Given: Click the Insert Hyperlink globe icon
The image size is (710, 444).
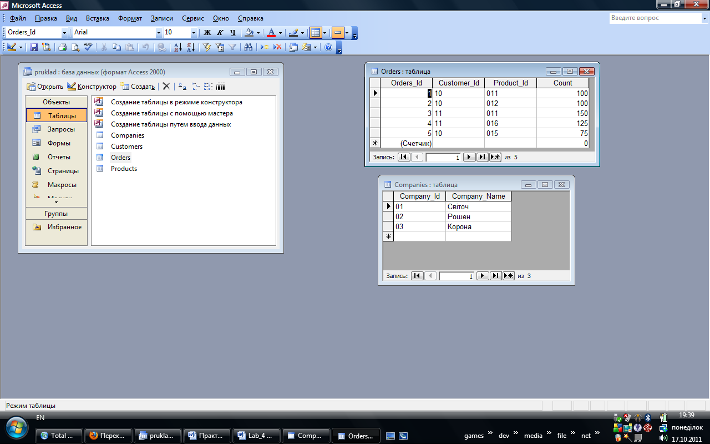Looking at the screenshot, I should pyautogui.click(x=161, y=48).
